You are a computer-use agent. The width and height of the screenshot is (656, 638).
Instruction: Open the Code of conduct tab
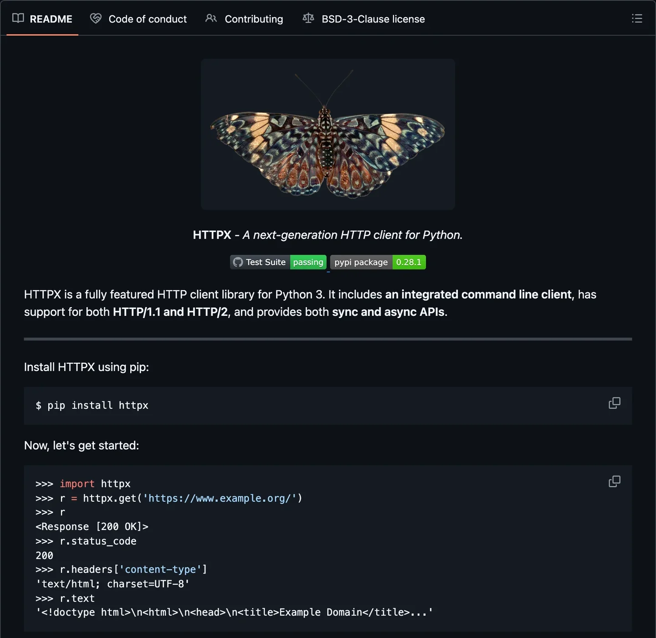pos(138,19)
